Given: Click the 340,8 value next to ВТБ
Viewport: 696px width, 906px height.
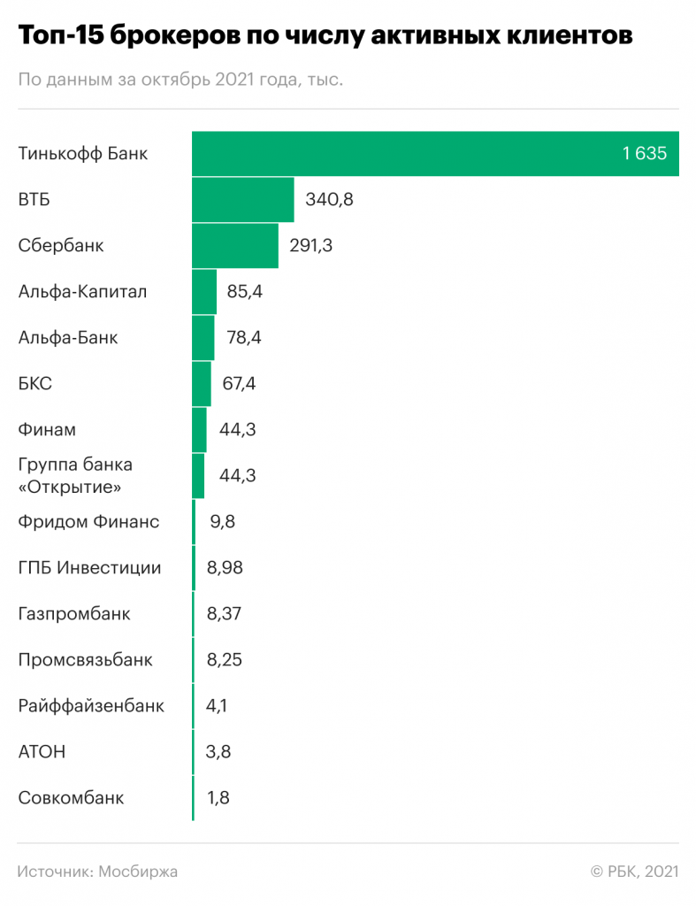Looking at the screenshot, I should (329, 199).
